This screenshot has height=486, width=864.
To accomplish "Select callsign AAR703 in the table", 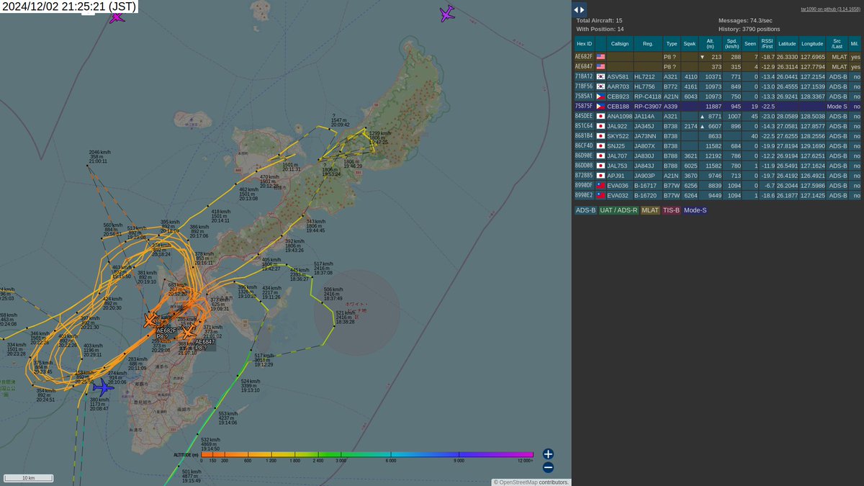I will (x=618, y=86).
